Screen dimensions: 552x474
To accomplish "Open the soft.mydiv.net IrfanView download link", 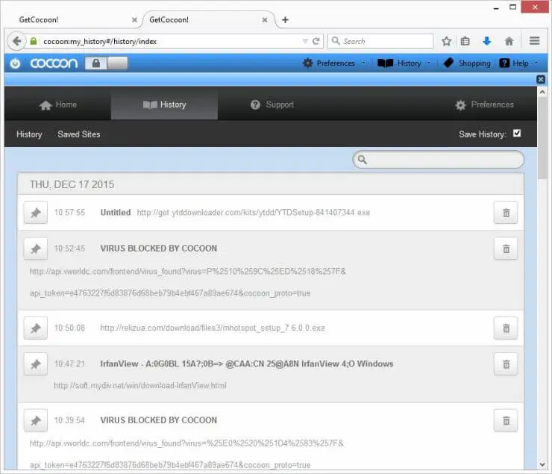I will click(x=140, y=386).
